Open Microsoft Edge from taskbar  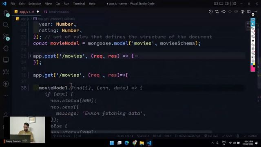pyautogui.click(x=127, y=143)
